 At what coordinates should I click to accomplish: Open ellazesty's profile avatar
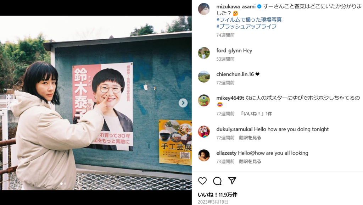tap(204, 155)
